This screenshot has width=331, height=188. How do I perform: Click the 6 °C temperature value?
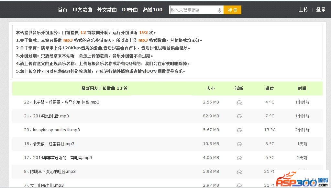270,158
